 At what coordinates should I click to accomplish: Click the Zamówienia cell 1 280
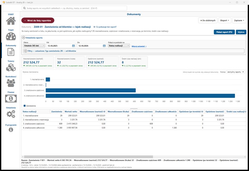click(60, 128)
